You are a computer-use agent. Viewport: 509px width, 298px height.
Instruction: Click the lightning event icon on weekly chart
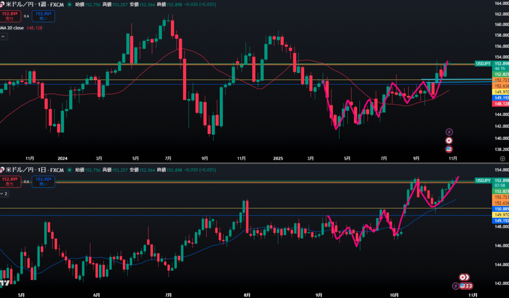[x=449, y=132]
